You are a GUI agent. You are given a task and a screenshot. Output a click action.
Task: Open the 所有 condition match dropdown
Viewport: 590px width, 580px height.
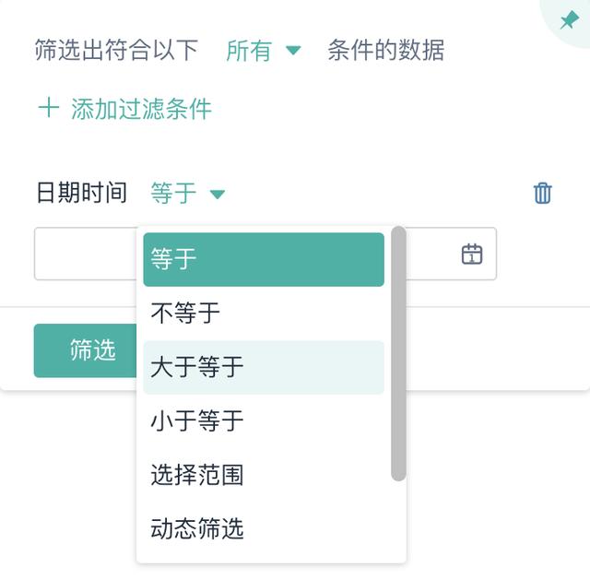pos(249,50)
